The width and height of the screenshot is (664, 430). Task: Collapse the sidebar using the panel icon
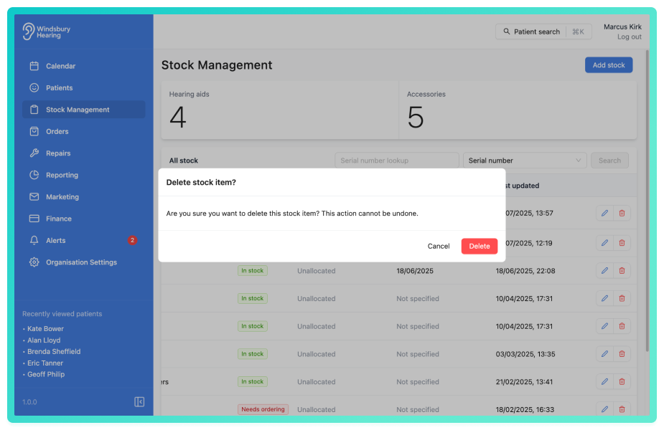[x=139, y=401]
